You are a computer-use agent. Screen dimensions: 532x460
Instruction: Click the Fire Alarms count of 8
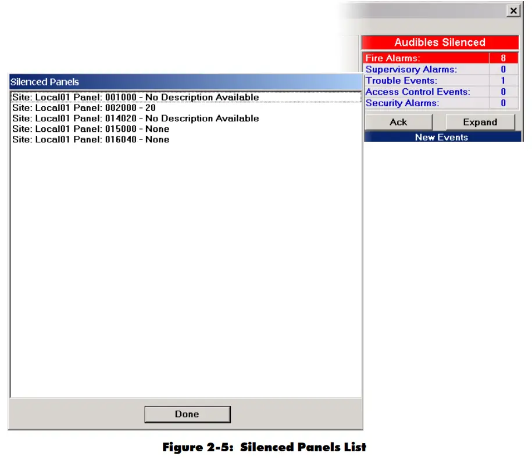(x=502, y=58)
